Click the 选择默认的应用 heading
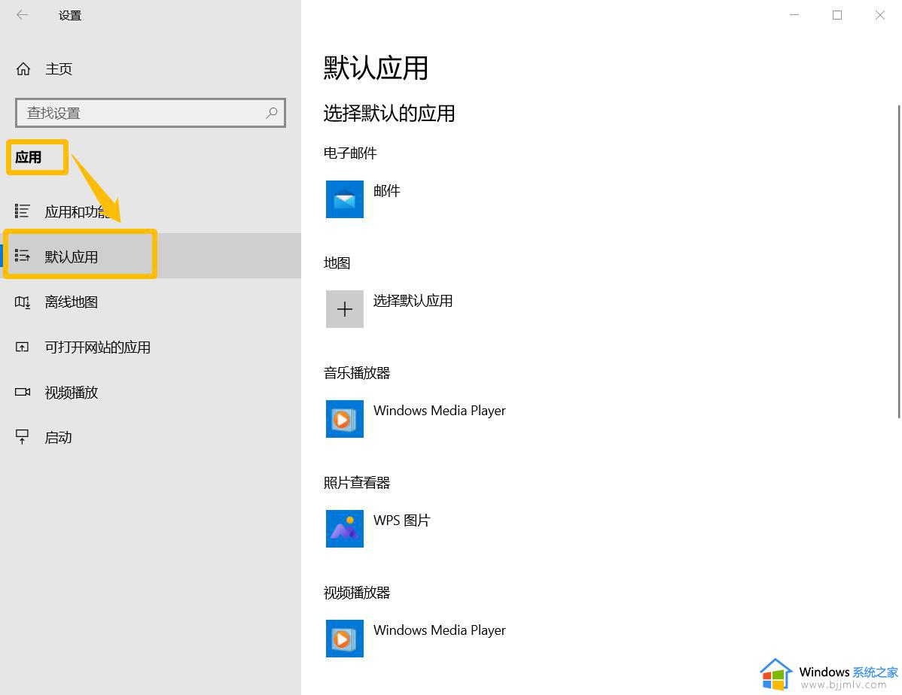This screenshot has width=902, height=695. coord(389,114)
